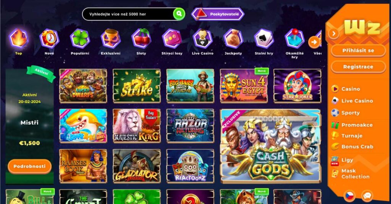The image size is (391, 204).
Task: Change language via Czech flag icon
Action: pos(349,196)
